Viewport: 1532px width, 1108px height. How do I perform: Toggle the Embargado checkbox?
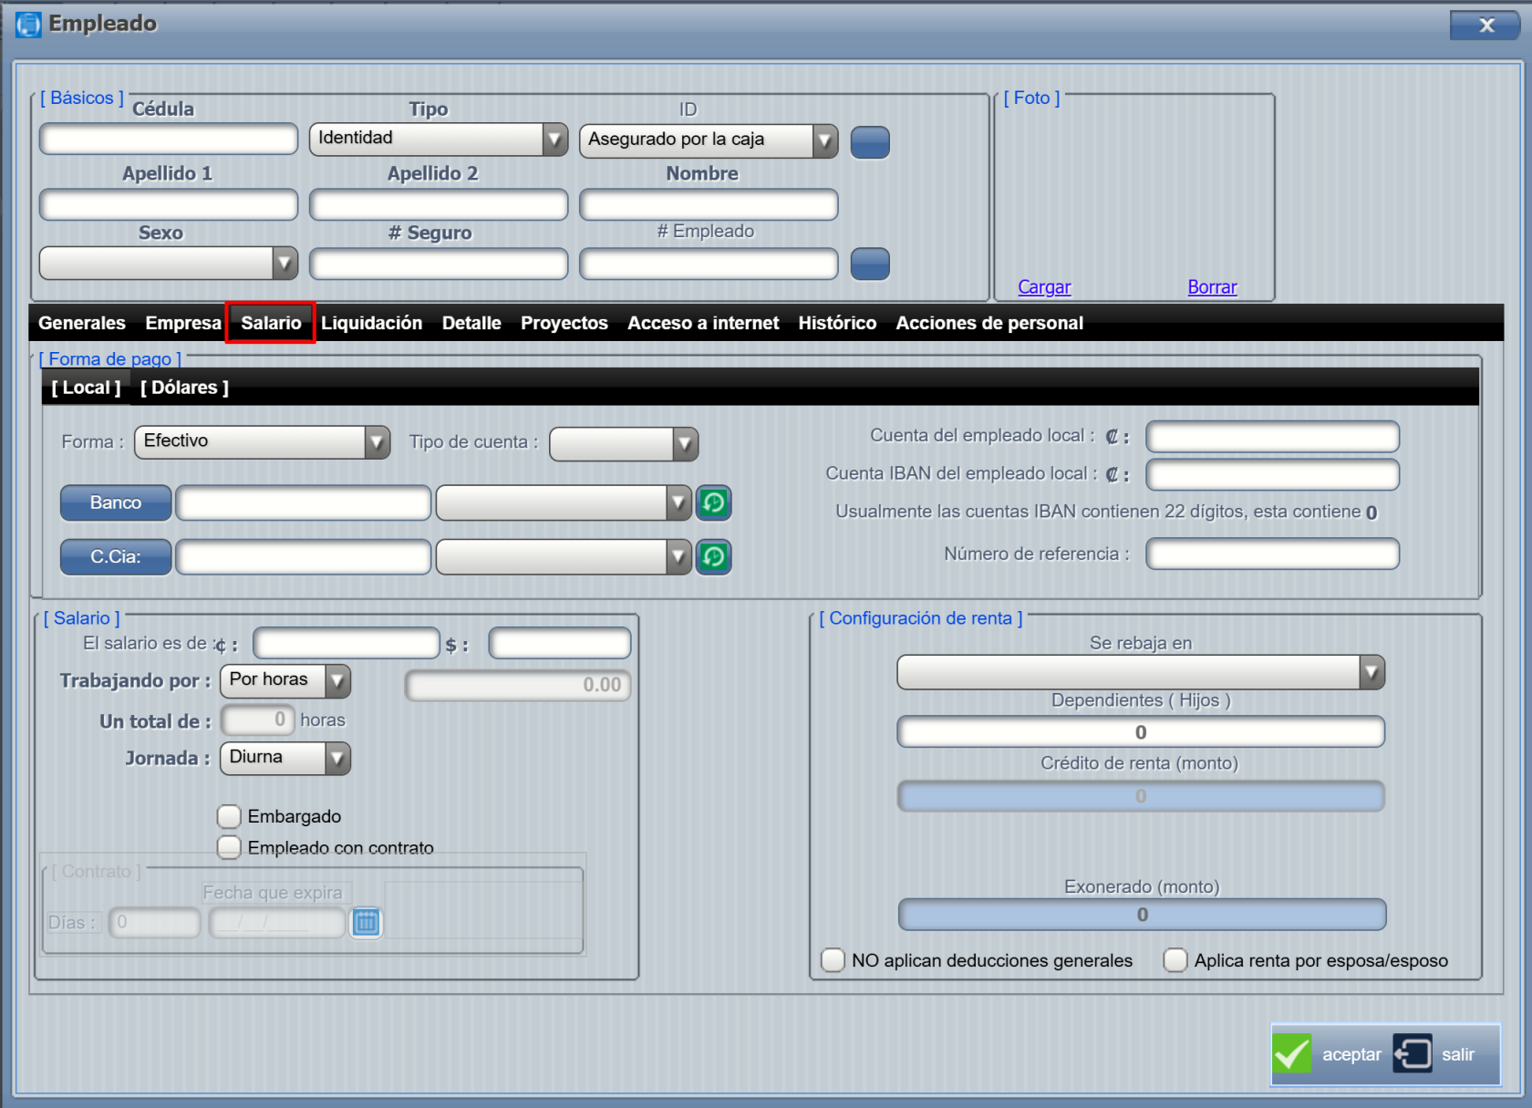click(x=229, y=816)
